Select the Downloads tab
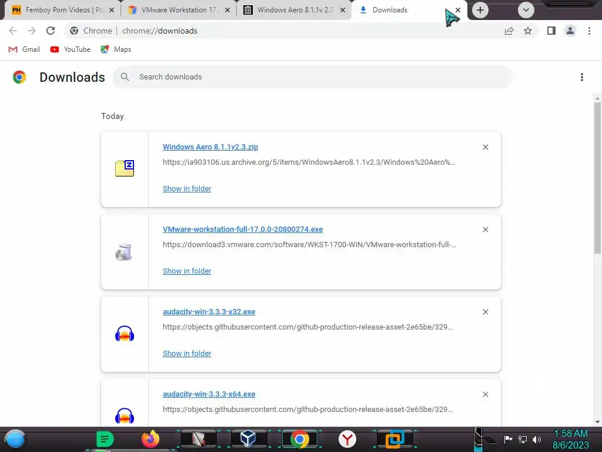Screen dimensions: 602x452 [x=403, y=10]
